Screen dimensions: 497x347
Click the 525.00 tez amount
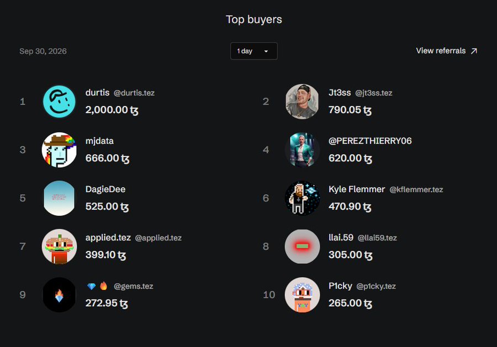(107, 206)
